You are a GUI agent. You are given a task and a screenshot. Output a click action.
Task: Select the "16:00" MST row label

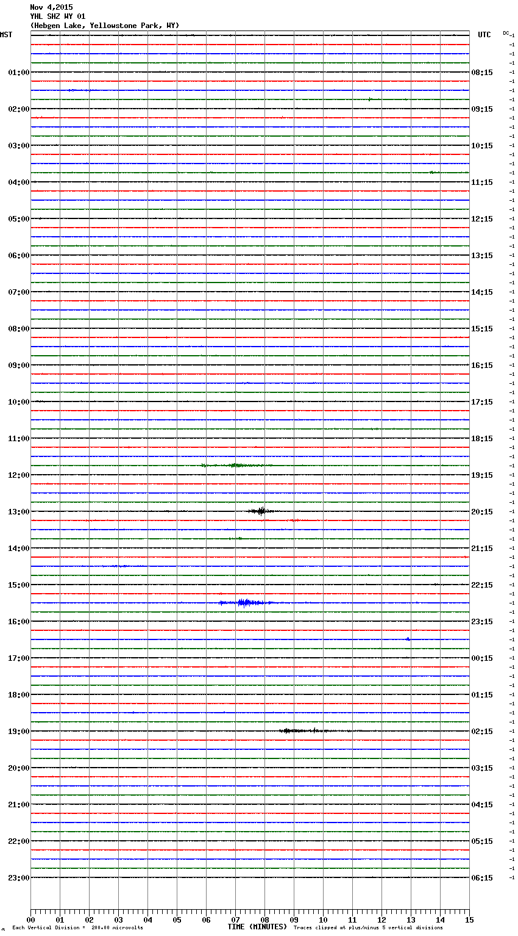coord(19,622)
